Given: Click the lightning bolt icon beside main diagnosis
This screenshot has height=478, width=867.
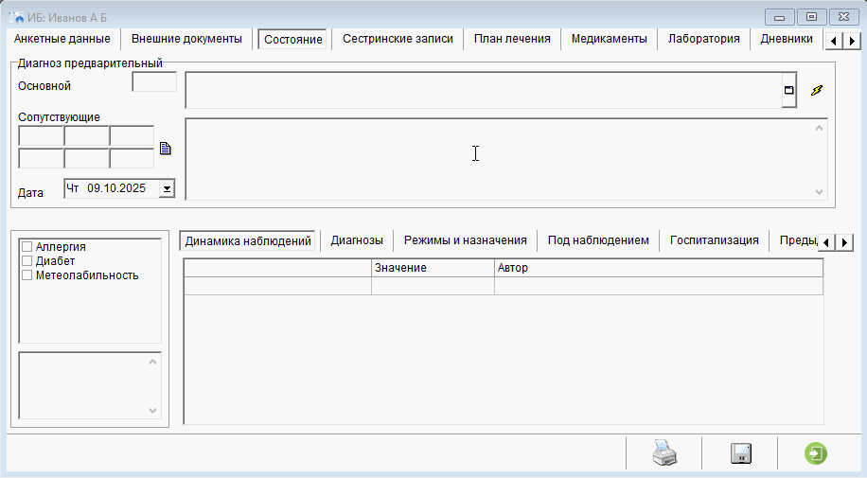Looking at the screenshot, I should pyautogui.click(x=817, y=90).
